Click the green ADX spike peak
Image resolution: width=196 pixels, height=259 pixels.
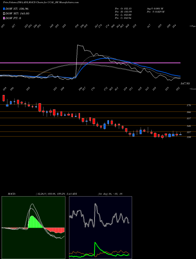coord(95,243)
